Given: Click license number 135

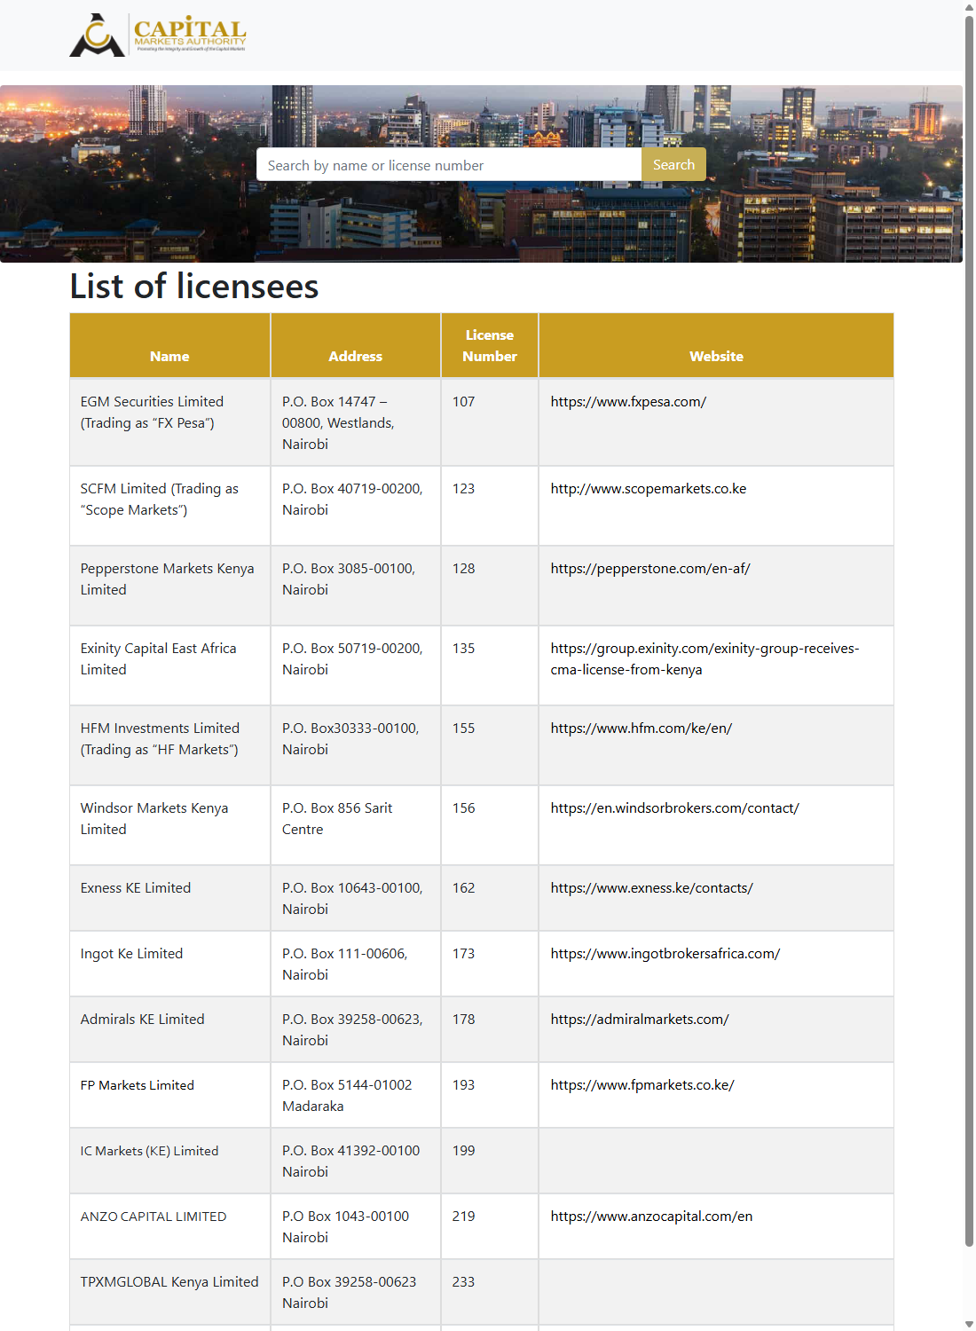Looking at the screenshot, I should click(x=463, y=649).
